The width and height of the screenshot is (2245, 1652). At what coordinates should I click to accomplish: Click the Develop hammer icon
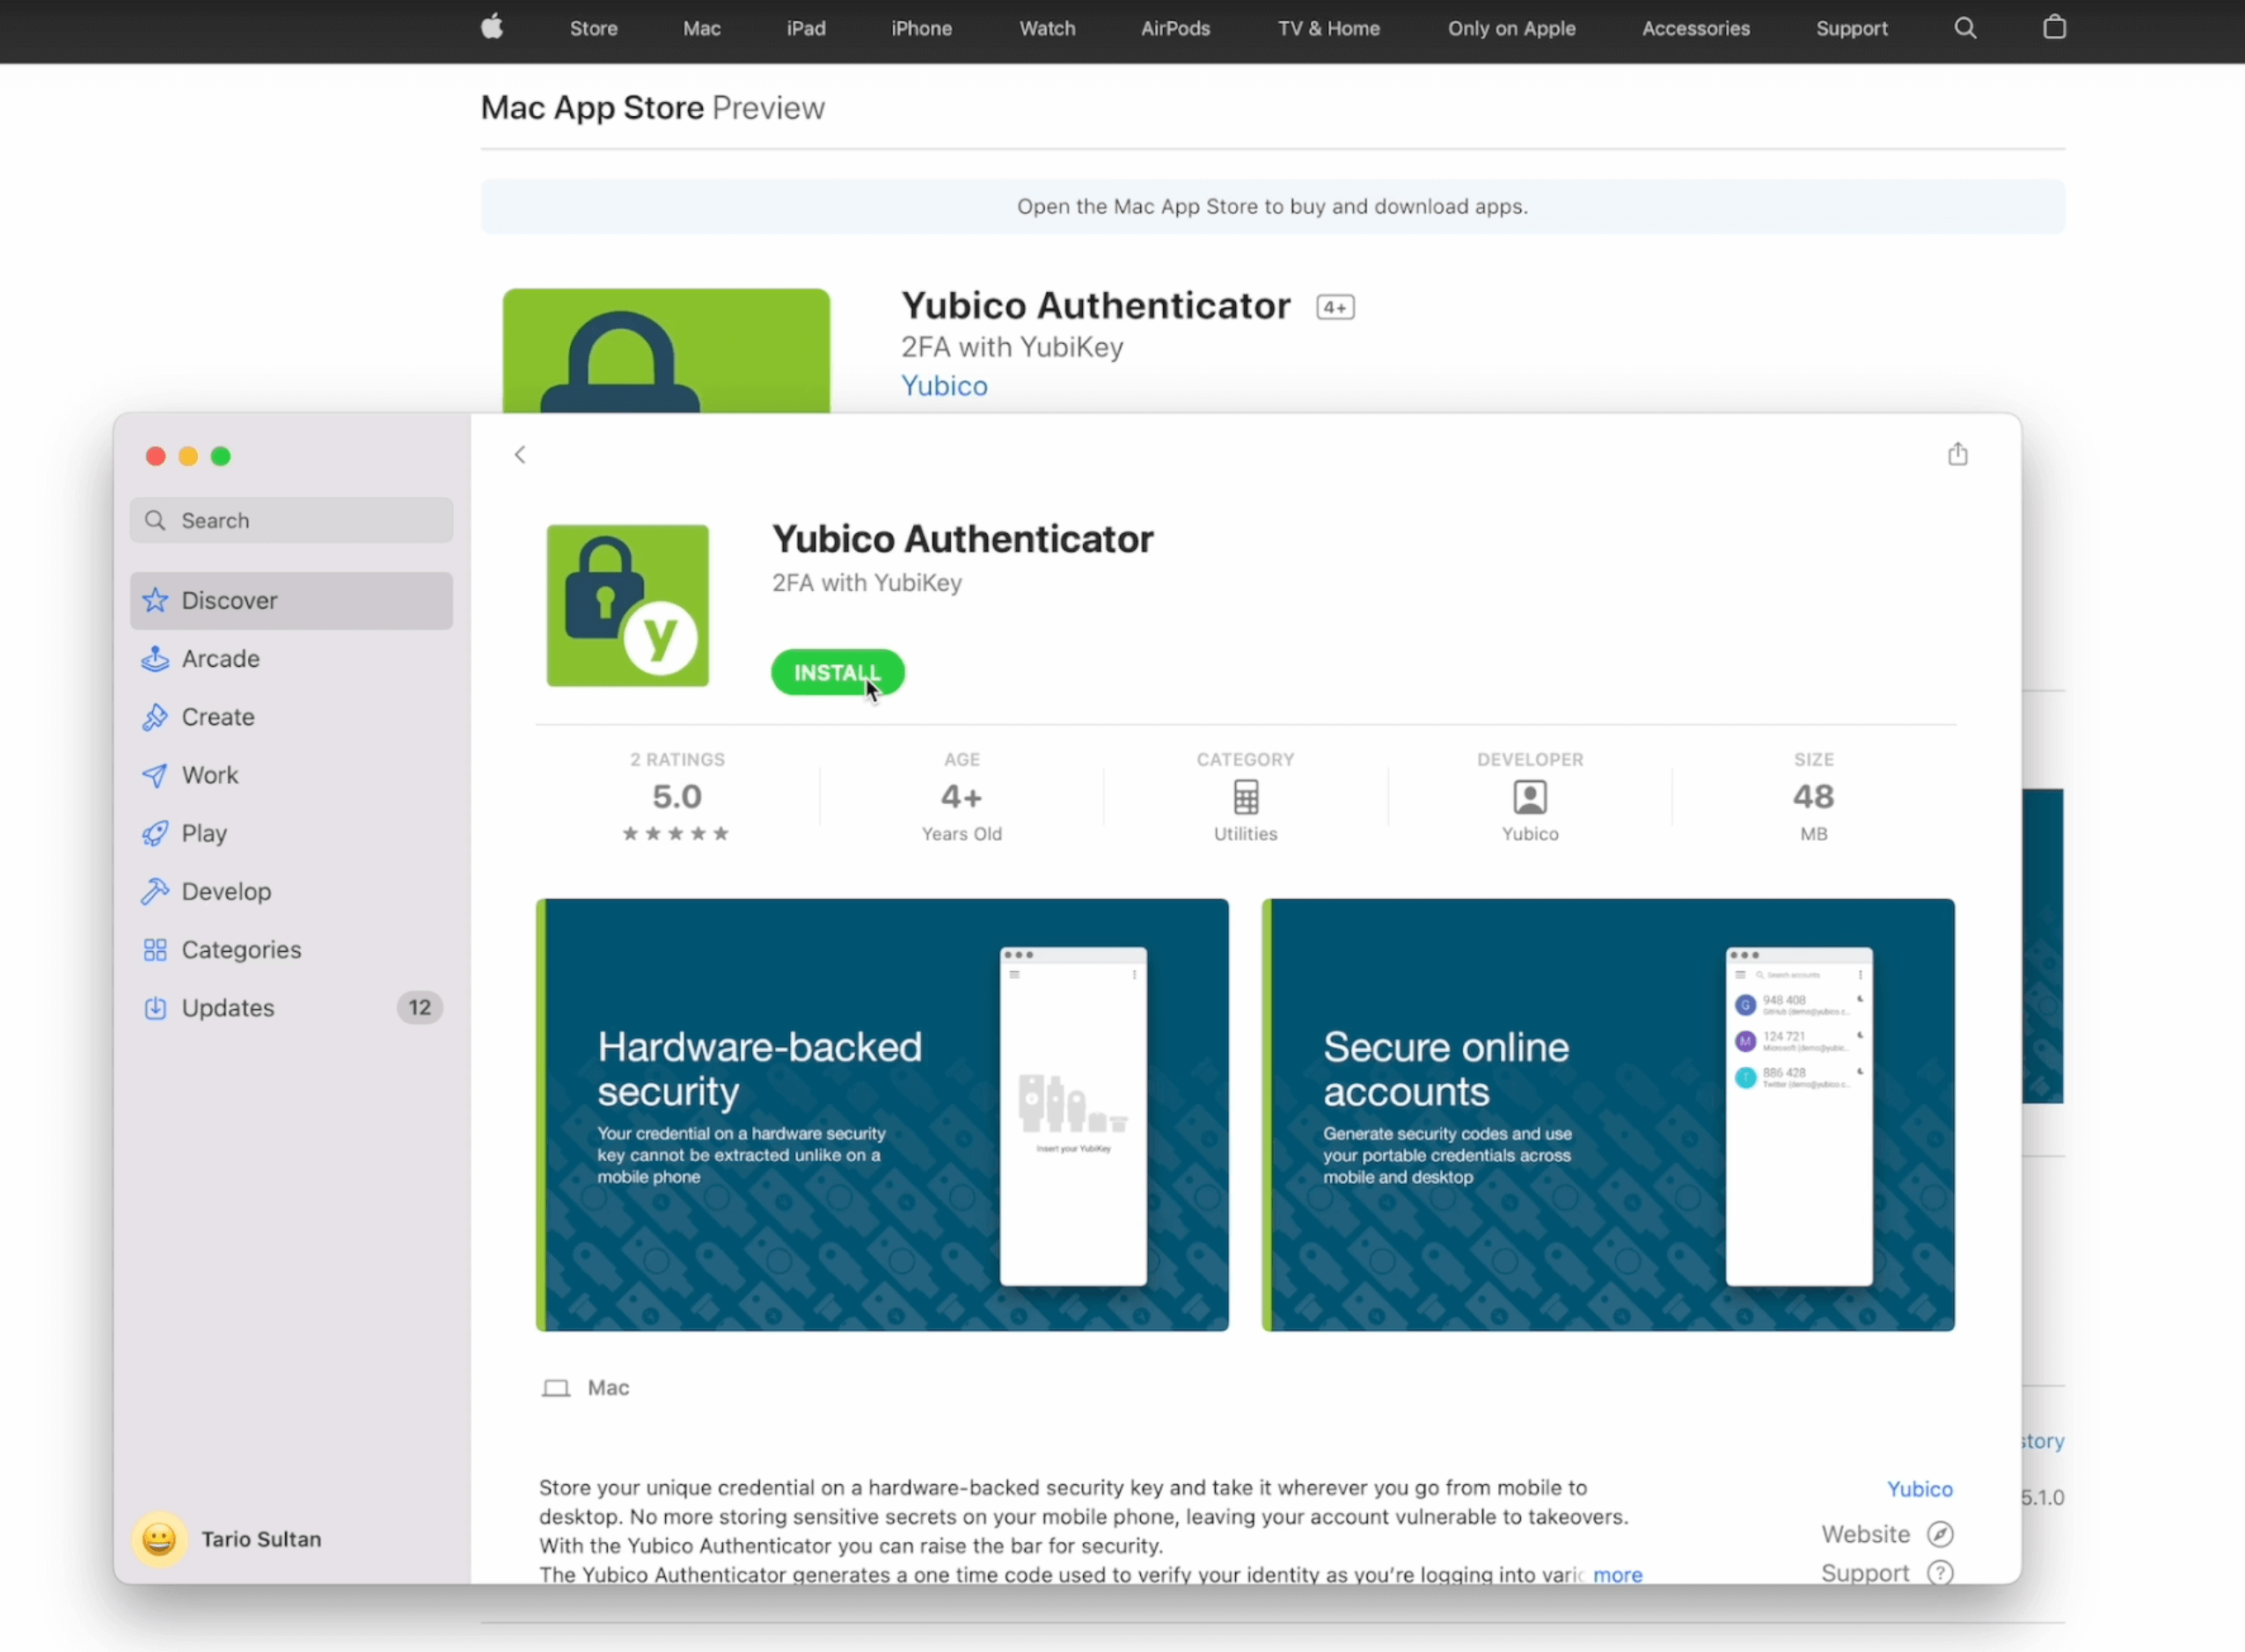coord(155,891)
